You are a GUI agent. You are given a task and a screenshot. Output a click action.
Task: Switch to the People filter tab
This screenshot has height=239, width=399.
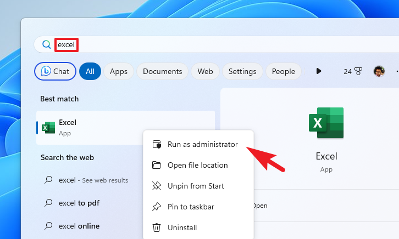(284, 71)
